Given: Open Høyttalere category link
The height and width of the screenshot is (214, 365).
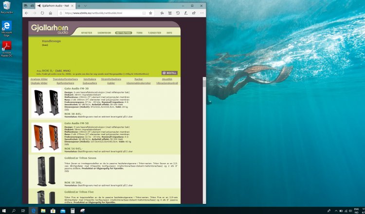Looking at the screenshot, I should click(x=90, y=79).
